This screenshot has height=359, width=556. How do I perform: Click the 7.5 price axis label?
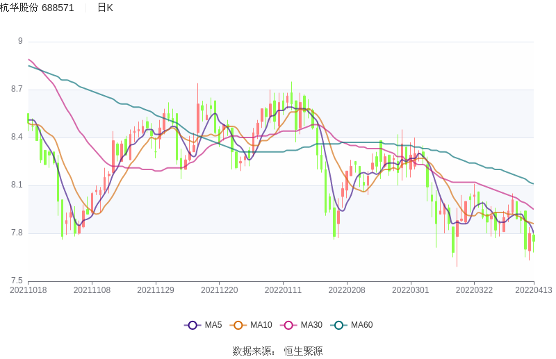[16, 281]
